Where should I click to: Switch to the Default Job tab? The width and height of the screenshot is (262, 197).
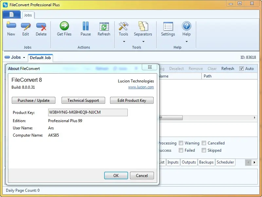click(x=40, y=58)
